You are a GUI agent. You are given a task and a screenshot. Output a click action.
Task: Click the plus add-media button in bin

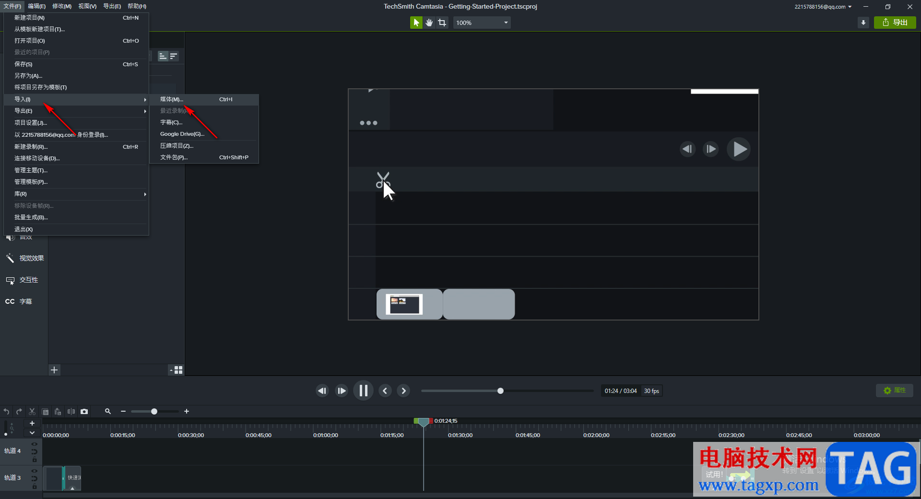click(x=54, y=370)
